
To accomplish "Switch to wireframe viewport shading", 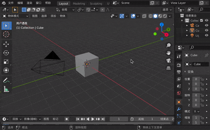I will 150,16.
